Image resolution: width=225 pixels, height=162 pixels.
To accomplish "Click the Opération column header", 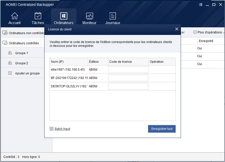I will point(162,62).
